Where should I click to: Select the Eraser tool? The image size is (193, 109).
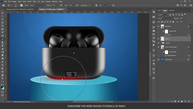2,49
